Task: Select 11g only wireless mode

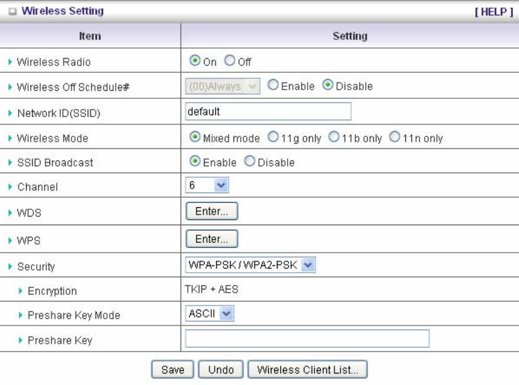Action: pos(273,138)
